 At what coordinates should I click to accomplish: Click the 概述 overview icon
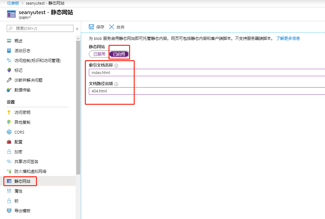coord(9,41)
